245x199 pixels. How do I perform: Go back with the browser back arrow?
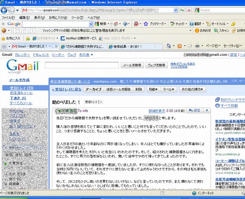pyautogui.click(x=4, y=11)
